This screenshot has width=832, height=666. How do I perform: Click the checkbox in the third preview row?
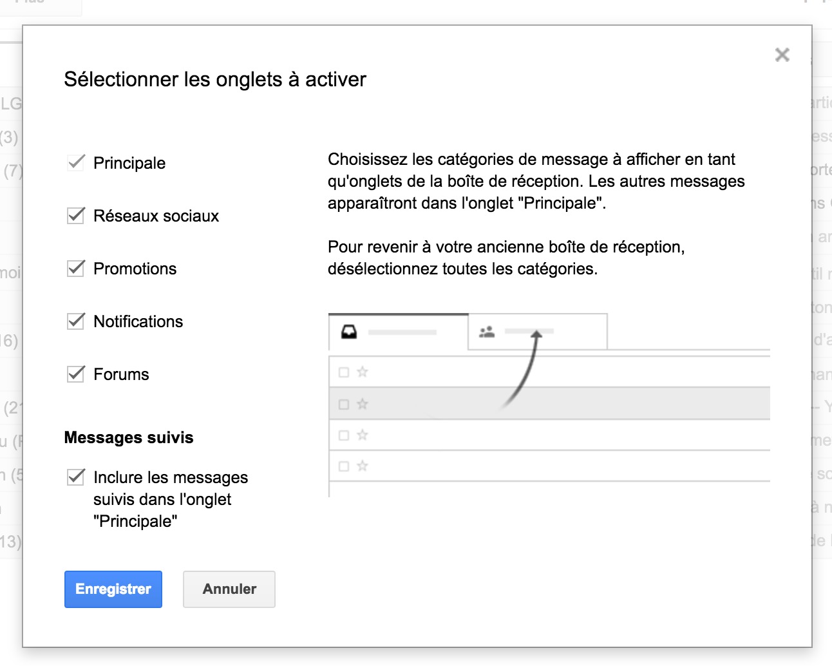pyautogui.click(x=344, y=435)
